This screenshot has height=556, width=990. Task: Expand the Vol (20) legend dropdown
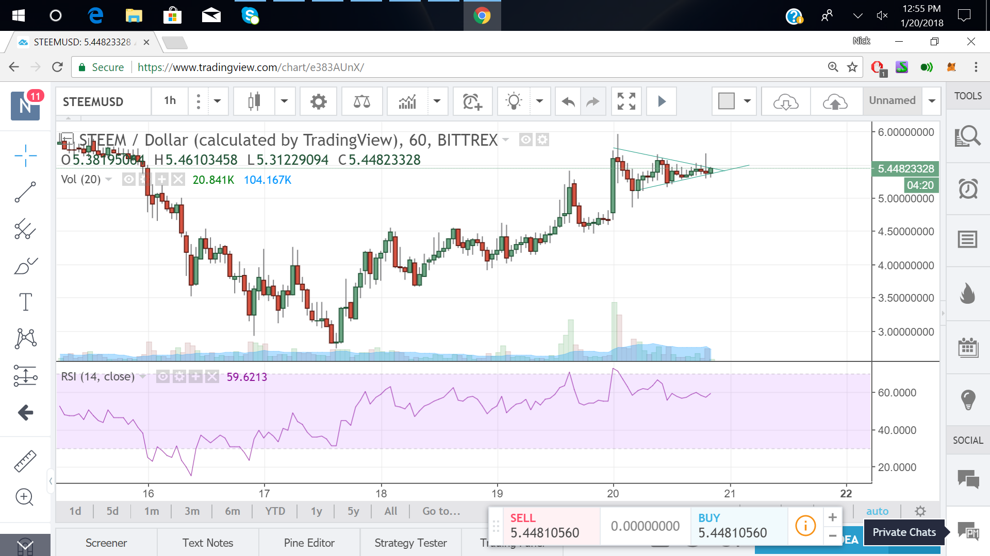tap(109, 179)
